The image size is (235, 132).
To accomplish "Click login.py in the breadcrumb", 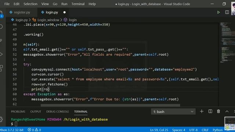I will [x=22, y=20].
